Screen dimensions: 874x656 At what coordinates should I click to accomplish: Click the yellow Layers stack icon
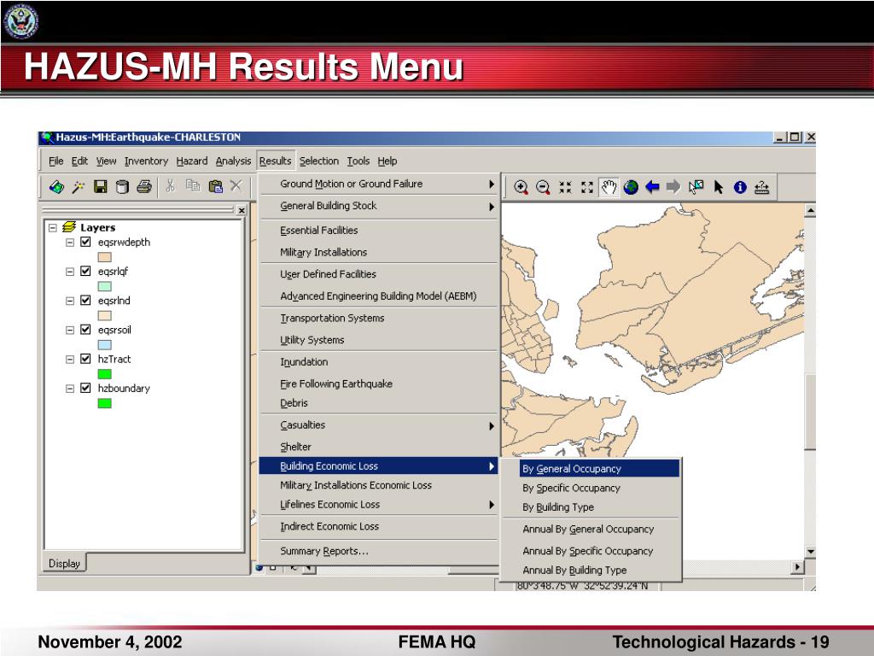pos(68,227)
